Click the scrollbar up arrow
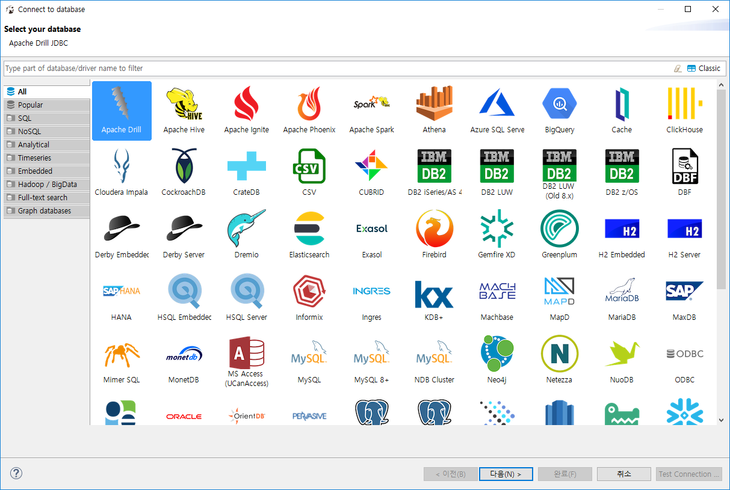 721,85
